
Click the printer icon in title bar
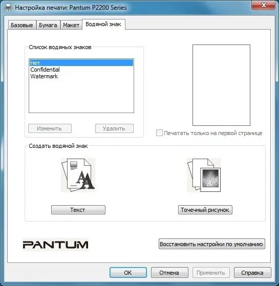[x=8, y=8]
